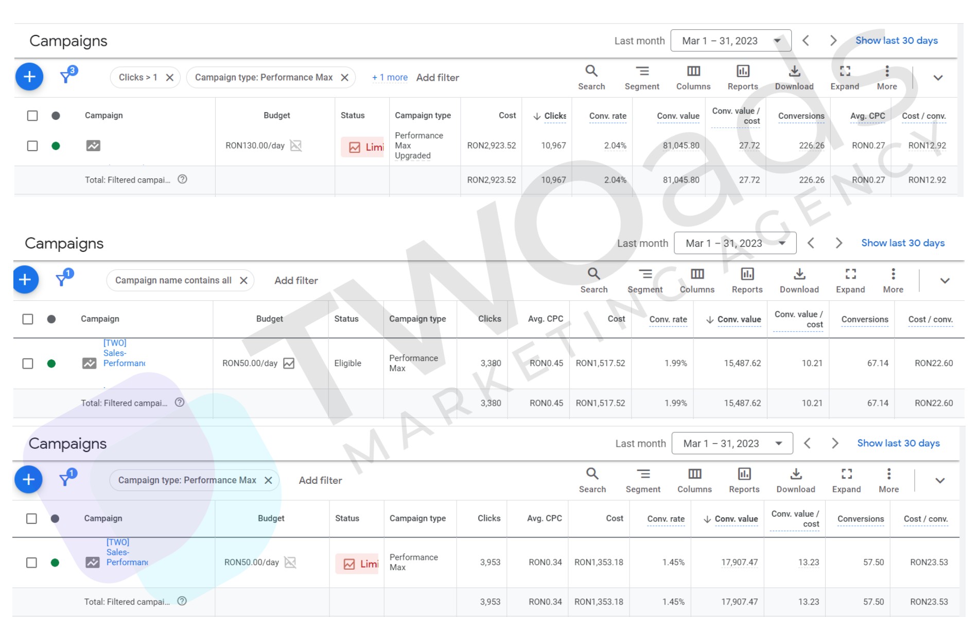Screen dimensions: 978x617
Task: Toggle green status dot for RON130.00/day campaign
Action: click(56, 146)
